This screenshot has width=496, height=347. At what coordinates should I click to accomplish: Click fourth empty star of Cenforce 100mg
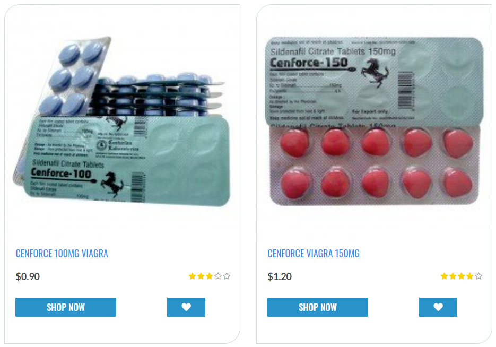point(218,276)
